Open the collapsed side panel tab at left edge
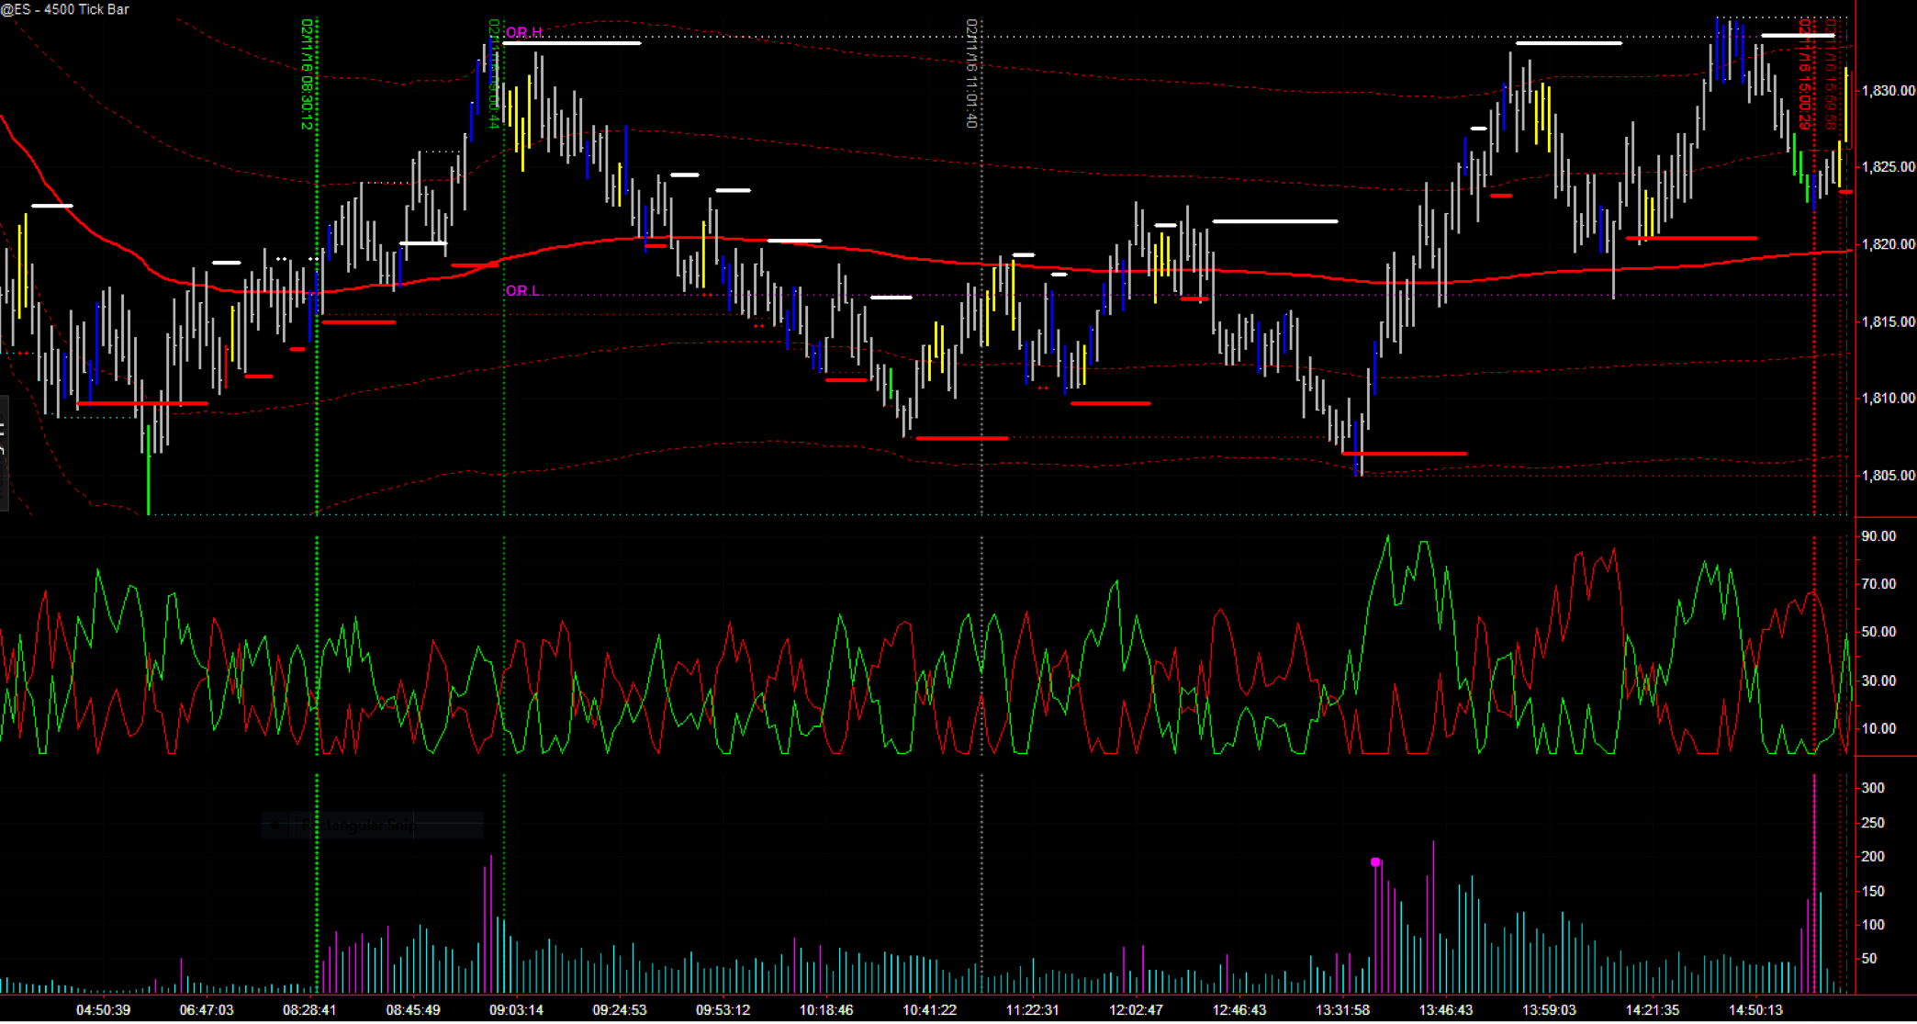 4,453
